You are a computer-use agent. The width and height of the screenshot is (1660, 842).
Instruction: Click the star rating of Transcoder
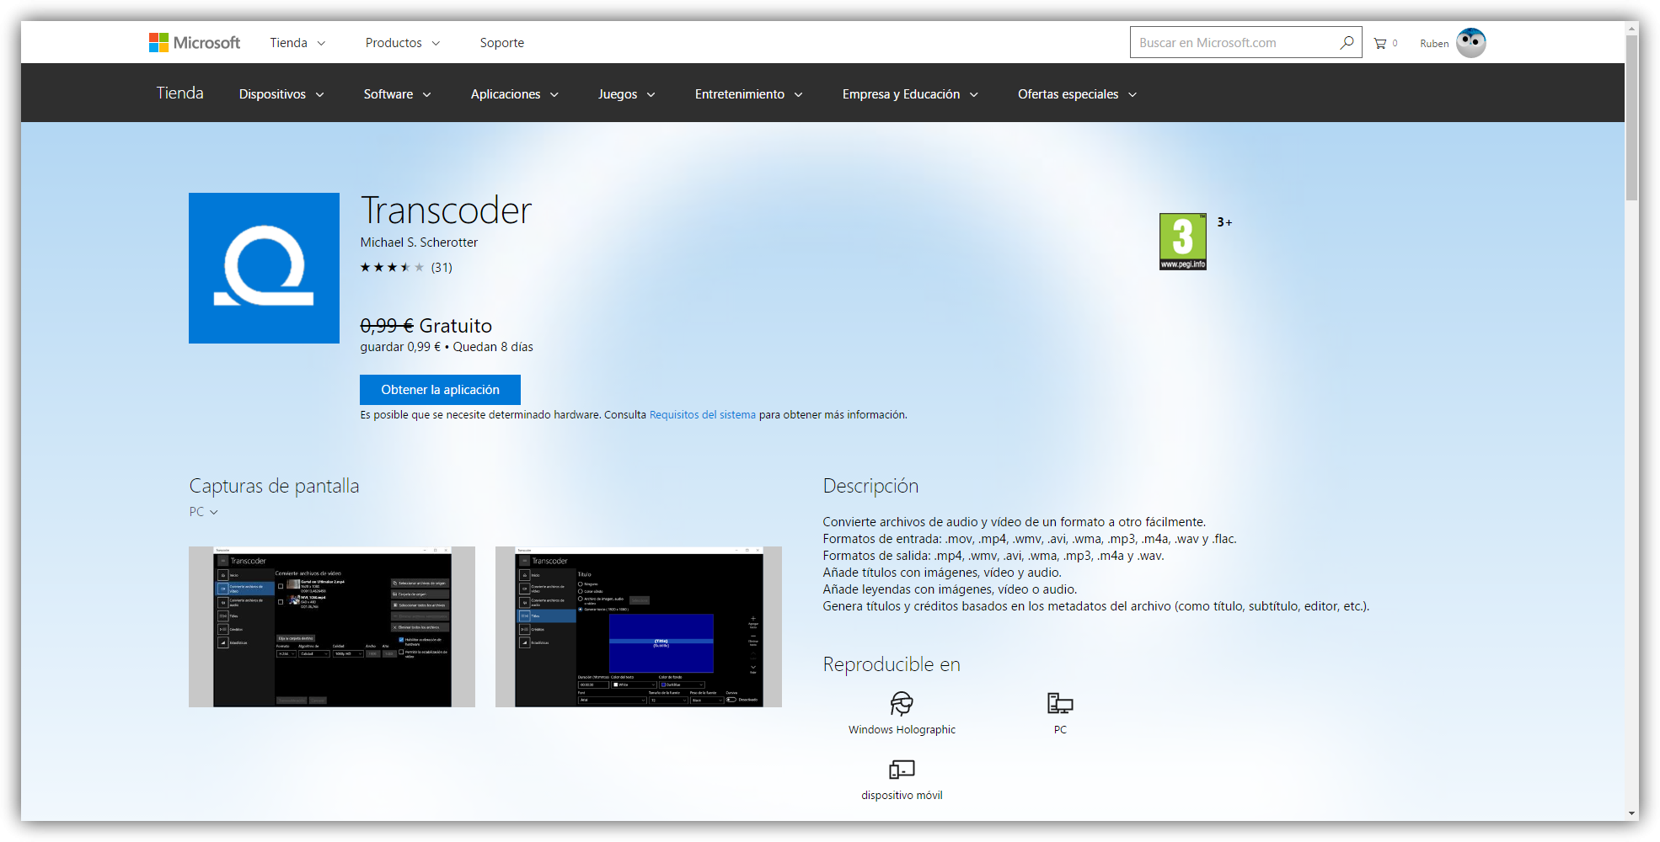pos(392,268)
